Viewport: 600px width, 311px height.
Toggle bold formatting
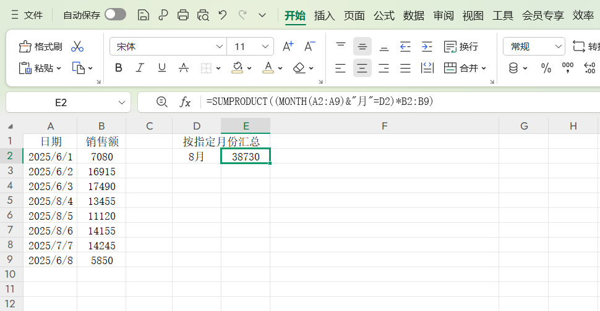(x=119, y=68)
